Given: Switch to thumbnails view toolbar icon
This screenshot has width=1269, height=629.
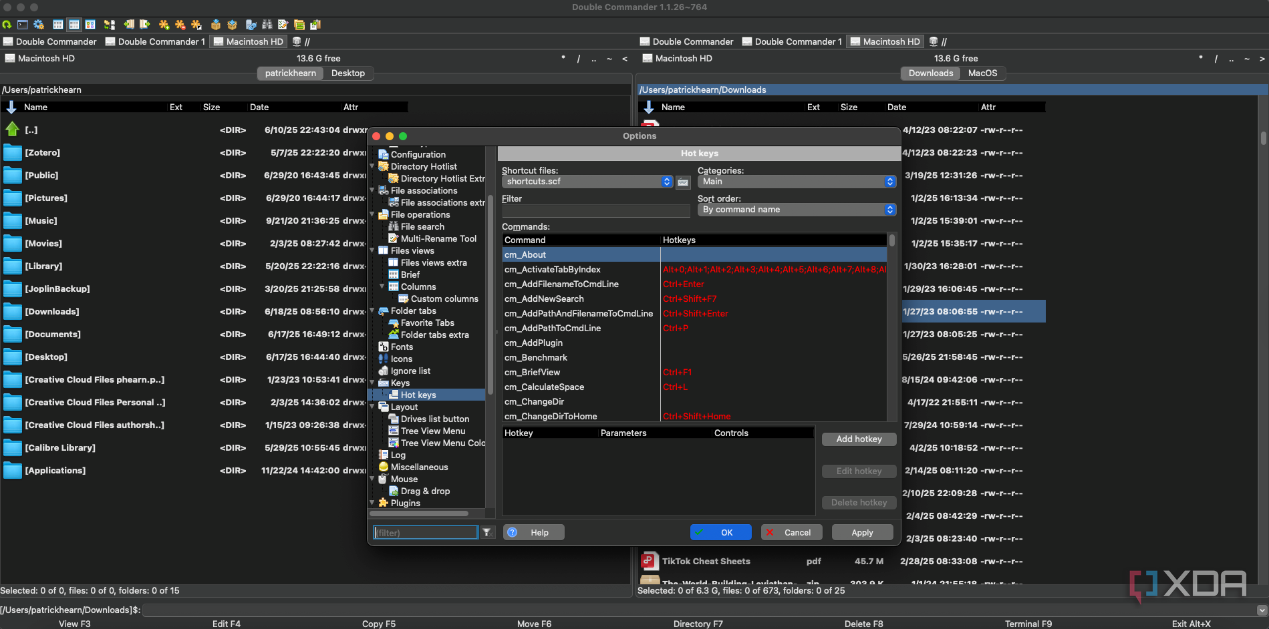Looking at the screenshot, I should 90,25.
